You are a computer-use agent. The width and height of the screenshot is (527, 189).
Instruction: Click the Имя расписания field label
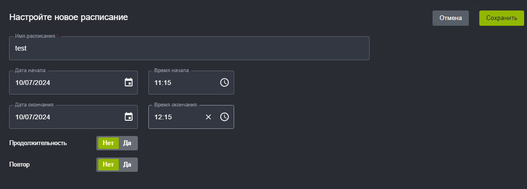point(36,36)
